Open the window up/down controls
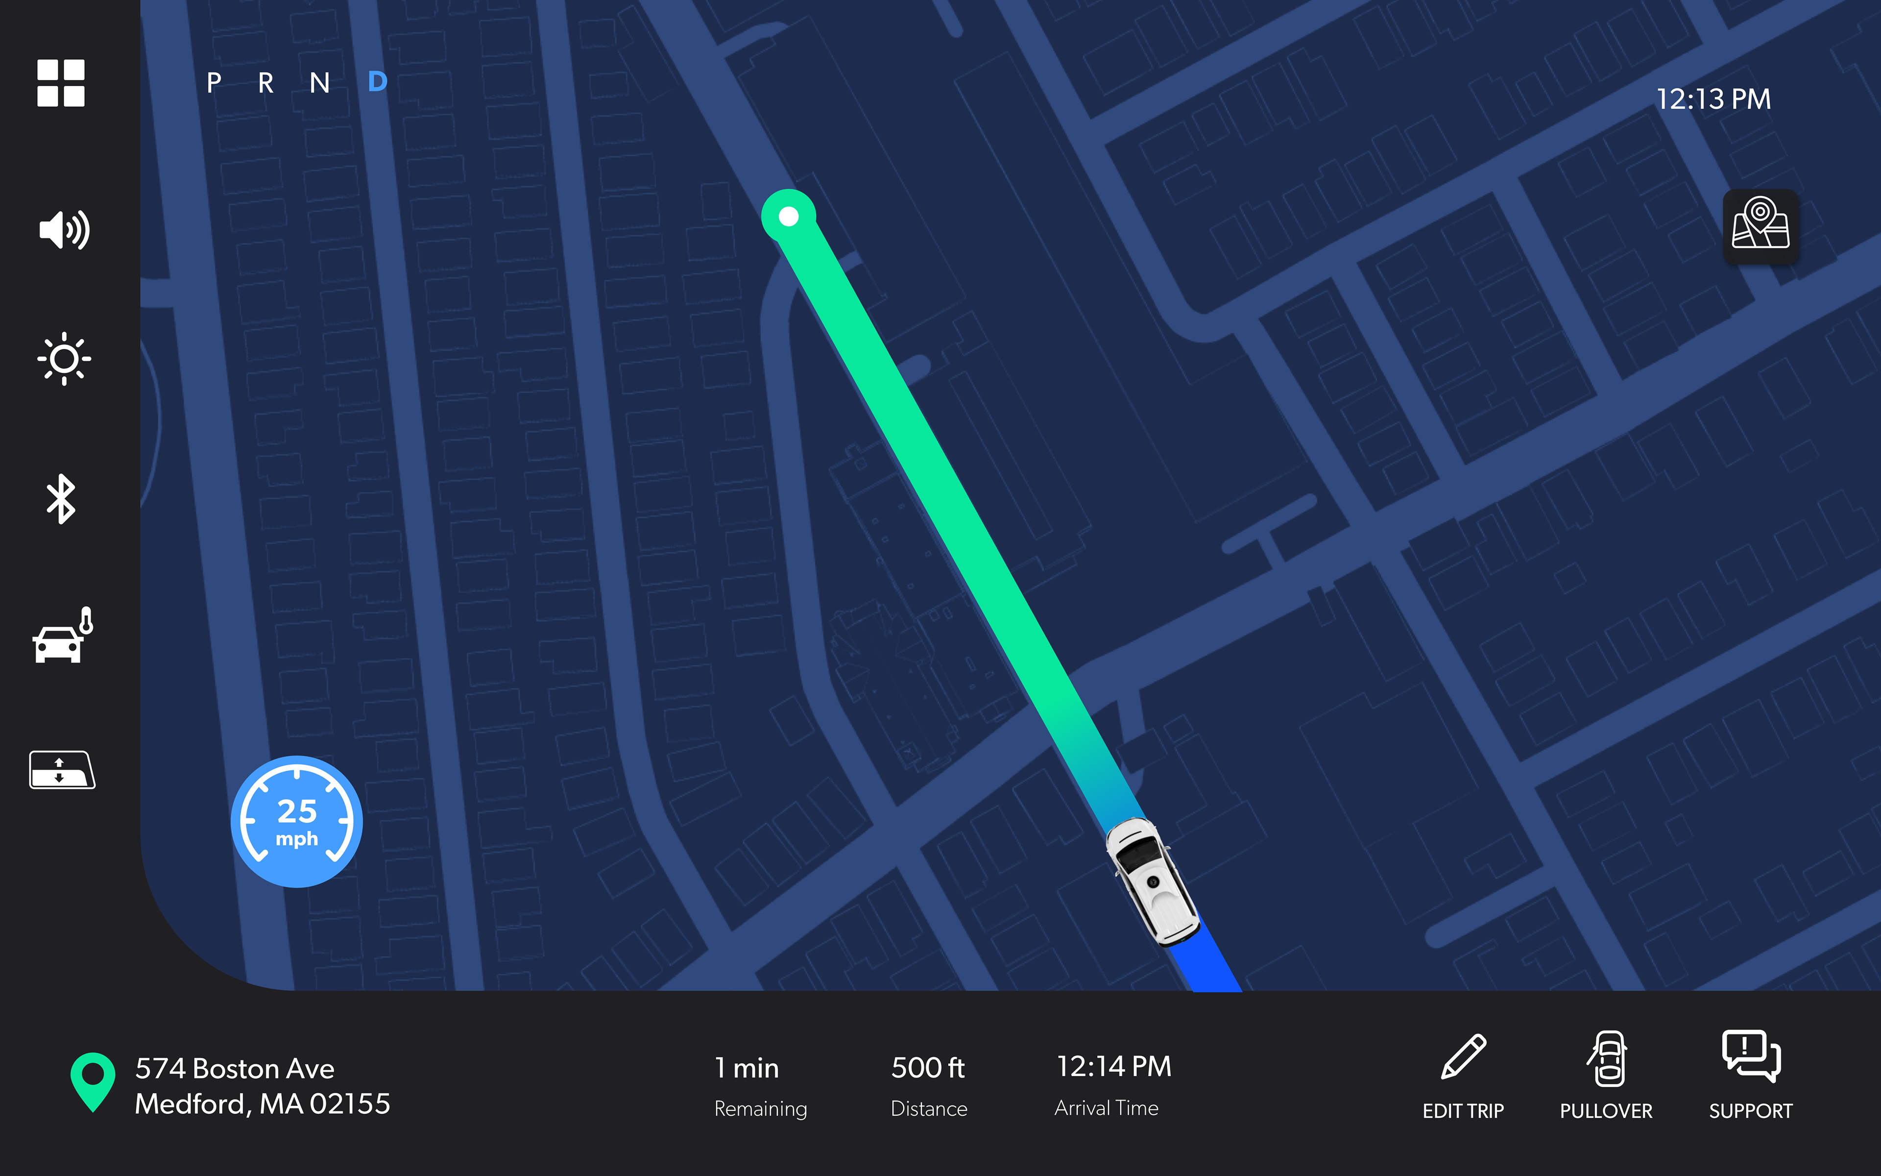1881x1176 pixels. tap(62, 770)
